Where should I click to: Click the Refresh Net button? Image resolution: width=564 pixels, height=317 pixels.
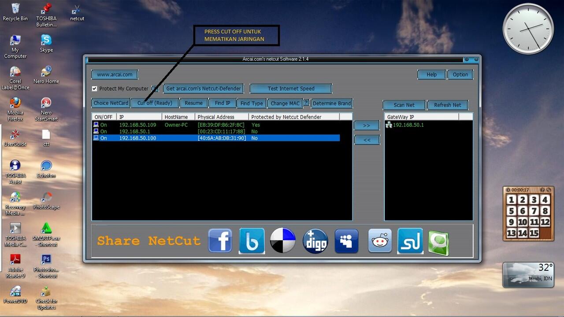click(448, 105)
